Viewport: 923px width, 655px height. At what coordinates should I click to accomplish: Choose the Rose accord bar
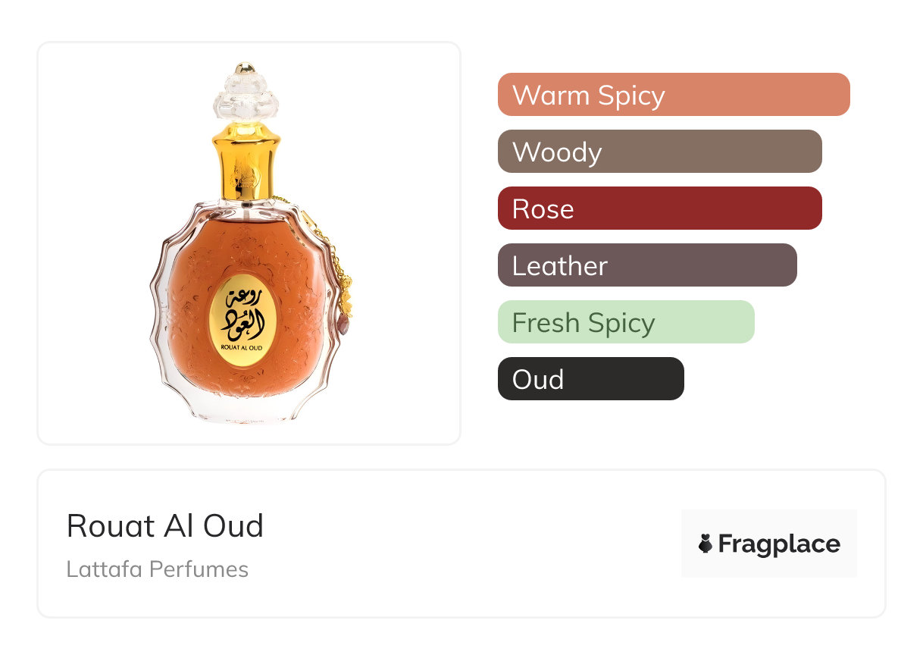659,208
